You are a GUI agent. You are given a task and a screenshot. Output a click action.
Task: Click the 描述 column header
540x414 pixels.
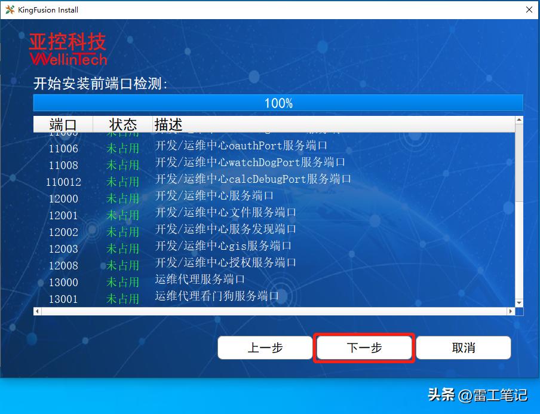(x=168, y=124)
